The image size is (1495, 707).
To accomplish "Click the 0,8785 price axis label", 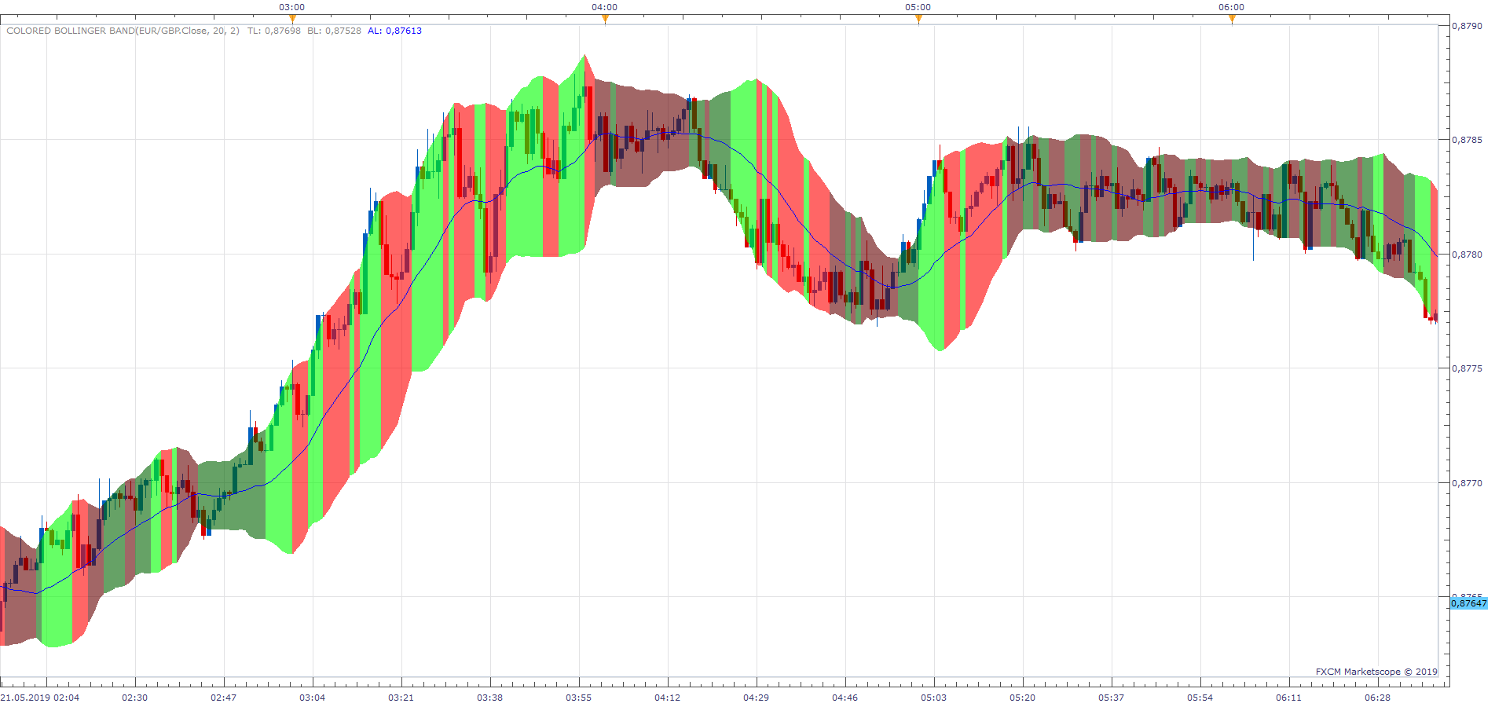I will 1467,140.
